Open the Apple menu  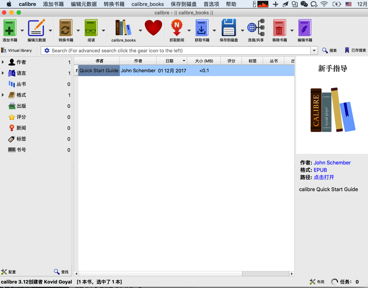(9, 4)
